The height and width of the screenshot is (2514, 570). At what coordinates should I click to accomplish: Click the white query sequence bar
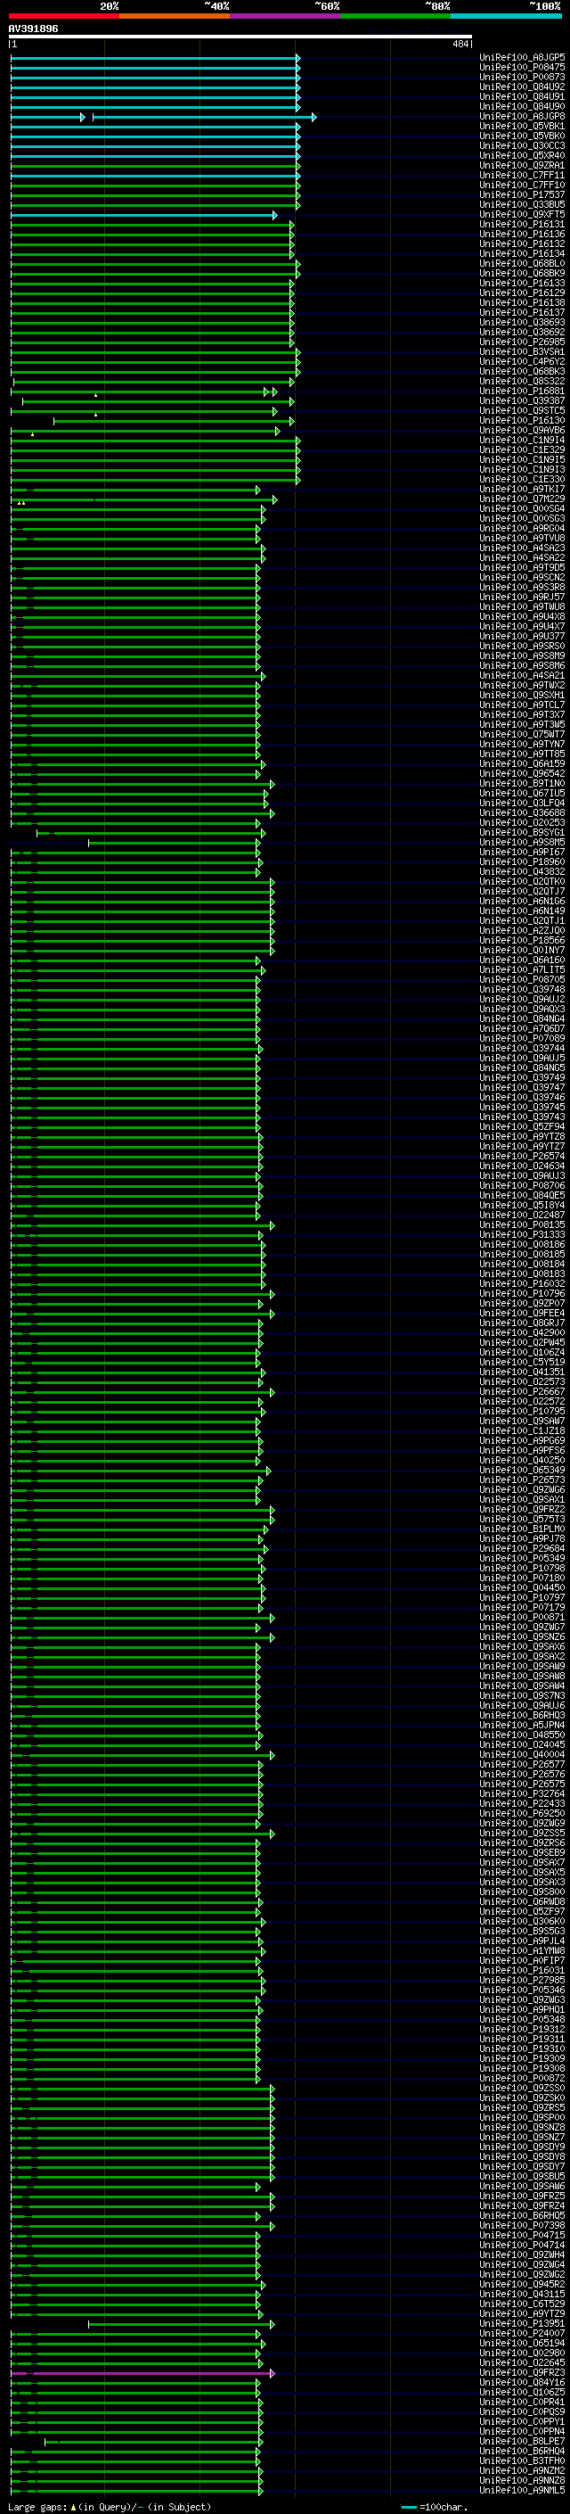240,37
